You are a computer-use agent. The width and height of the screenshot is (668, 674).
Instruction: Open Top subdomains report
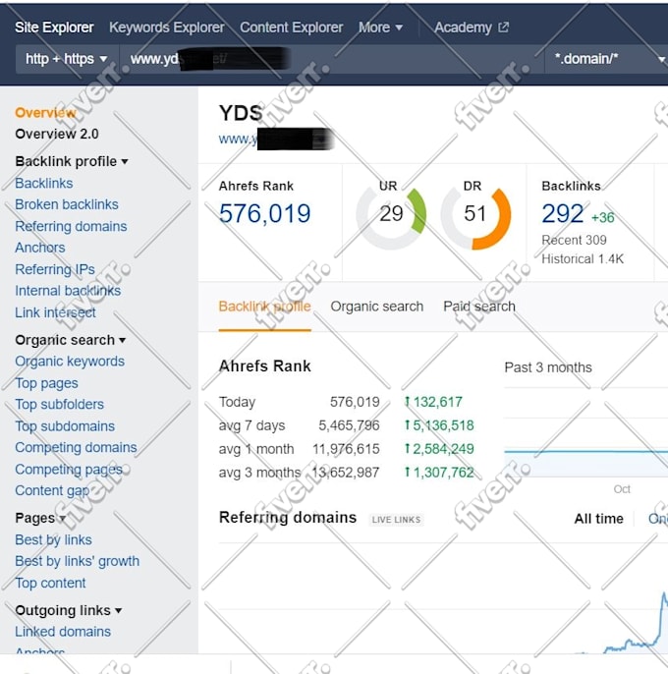tap(65, 426)
